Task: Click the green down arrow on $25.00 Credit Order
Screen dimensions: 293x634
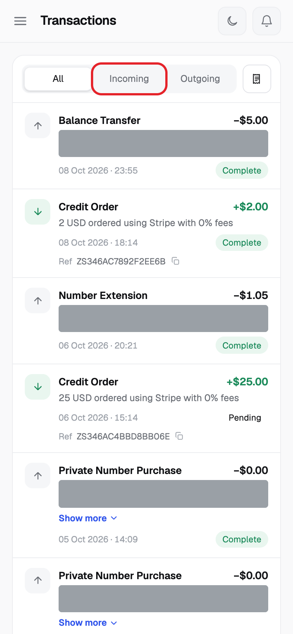Action: [x=38, y=387]
